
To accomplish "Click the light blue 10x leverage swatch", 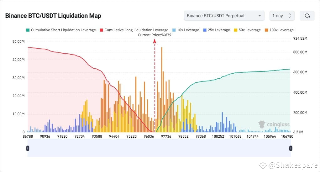I will [174, 30].
